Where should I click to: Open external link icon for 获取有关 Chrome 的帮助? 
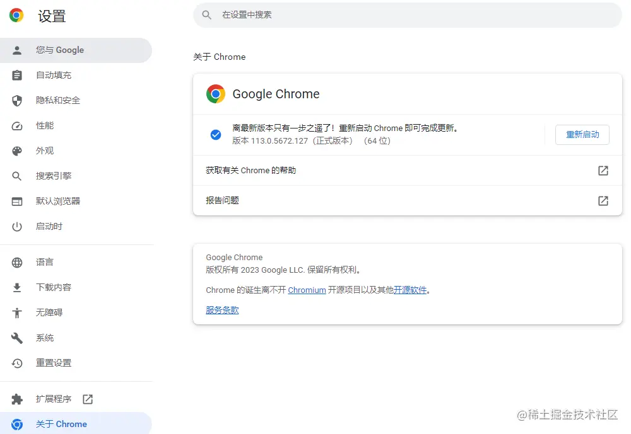click(x=603, y=171)
